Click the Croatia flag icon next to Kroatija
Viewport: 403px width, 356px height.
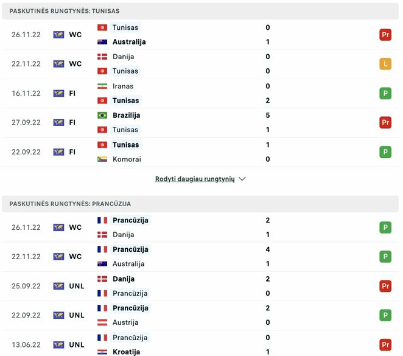102,352
